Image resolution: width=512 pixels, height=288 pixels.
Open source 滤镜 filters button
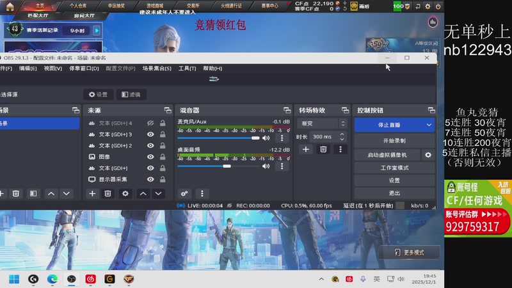point(131,94)
